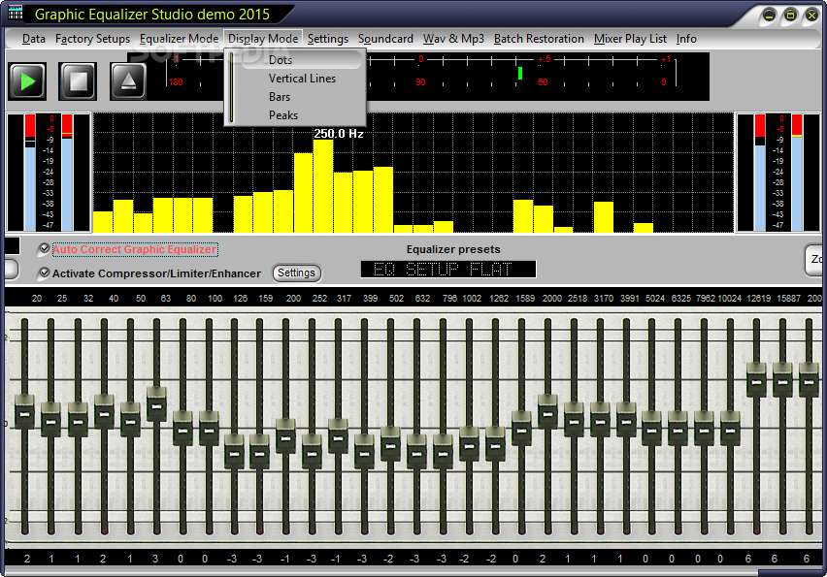This screenshot has height=577, width=827.
Task: Toggle Auto Correct Graphic Equalizer checkbox
Action: coord(45,248)
